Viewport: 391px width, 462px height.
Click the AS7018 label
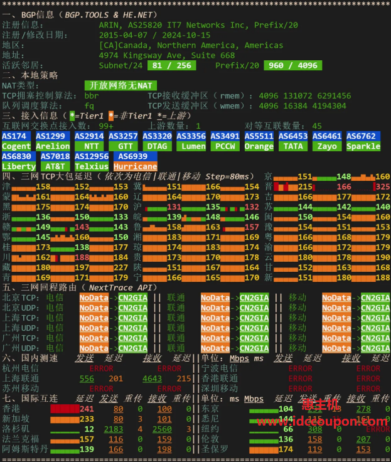click(x=55, y=156)
